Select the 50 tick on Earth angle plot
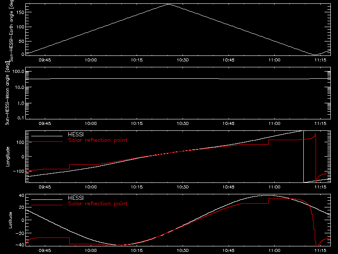 pos(22,41)
